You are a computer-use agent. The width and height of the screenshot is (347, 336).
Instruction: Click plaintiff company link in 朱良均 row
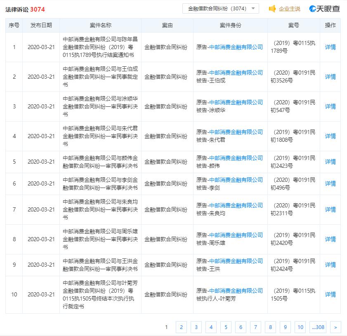coord(236,205)
